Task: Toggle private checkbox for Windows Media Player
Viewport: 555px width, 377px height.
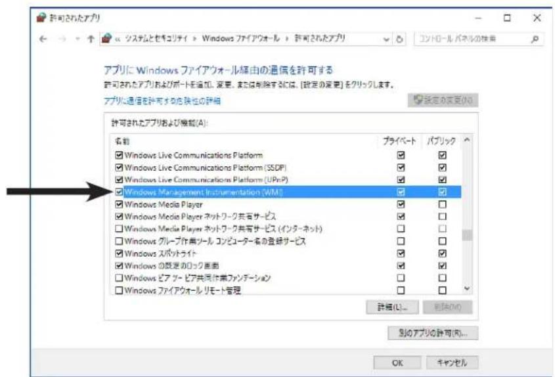Action: click(401, 204)
